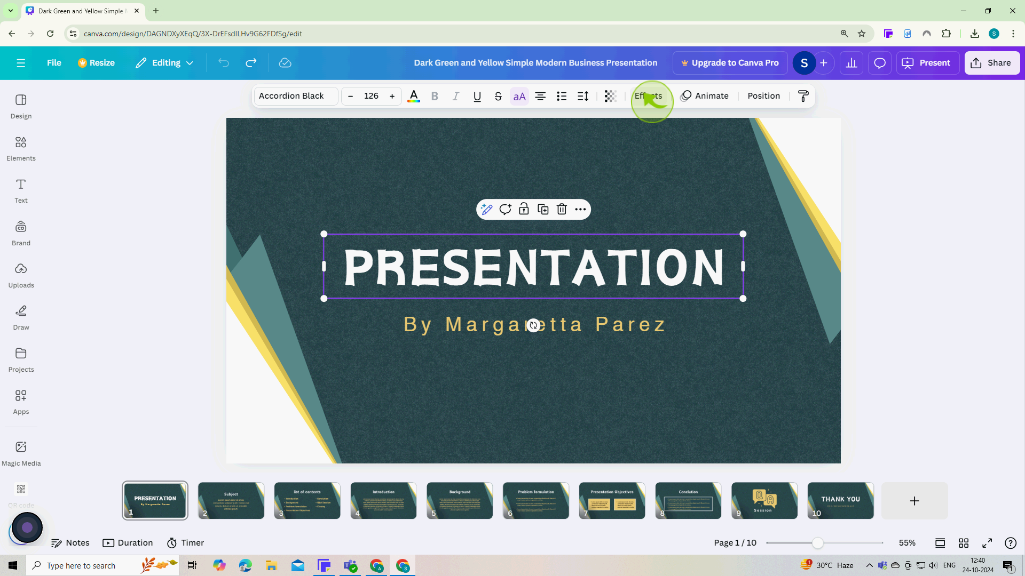Toggle bulleted list formatting

coord(562,96)
